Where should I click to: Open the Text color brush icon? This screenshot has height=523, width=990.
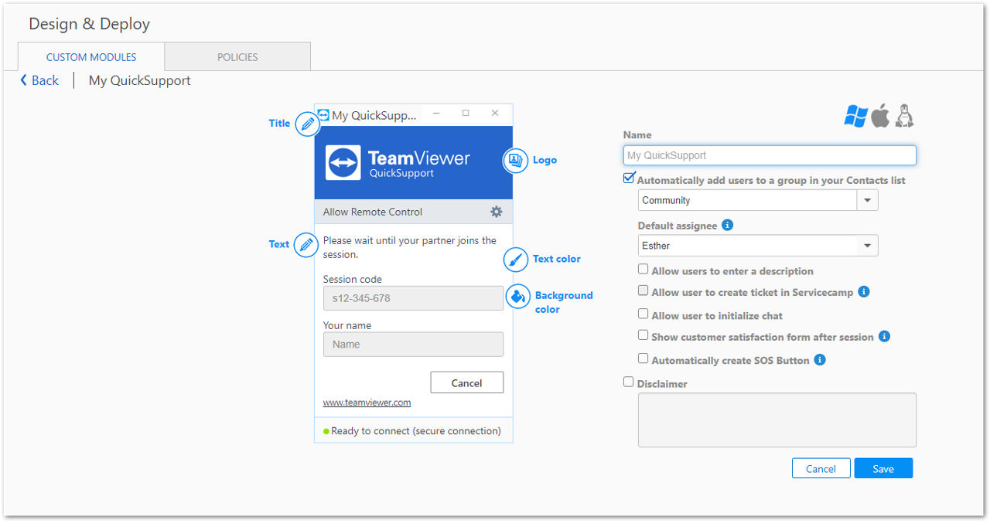click(516, 259)
